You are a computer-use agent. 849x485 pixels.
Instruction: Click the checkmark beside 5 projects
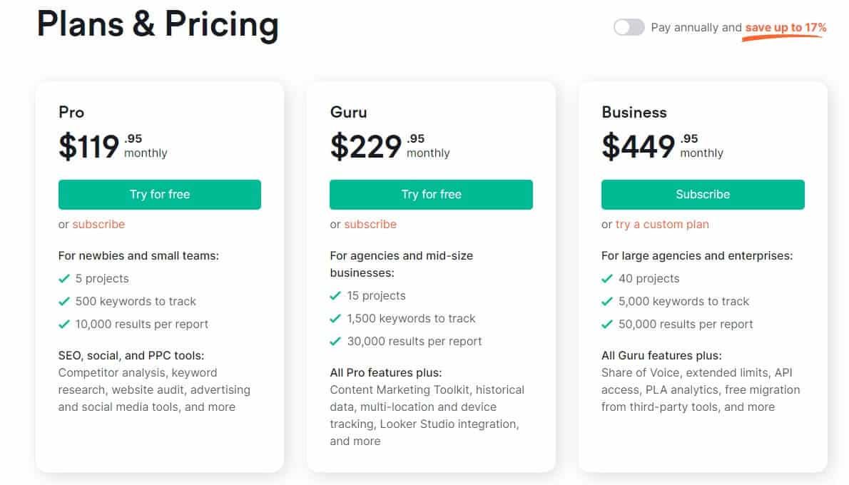(x=63, y=278)
